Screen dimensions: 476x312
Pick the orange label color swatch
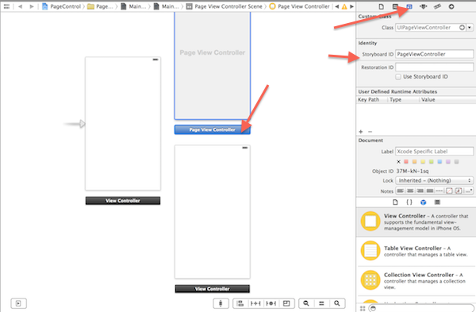(x=414, y=162)
